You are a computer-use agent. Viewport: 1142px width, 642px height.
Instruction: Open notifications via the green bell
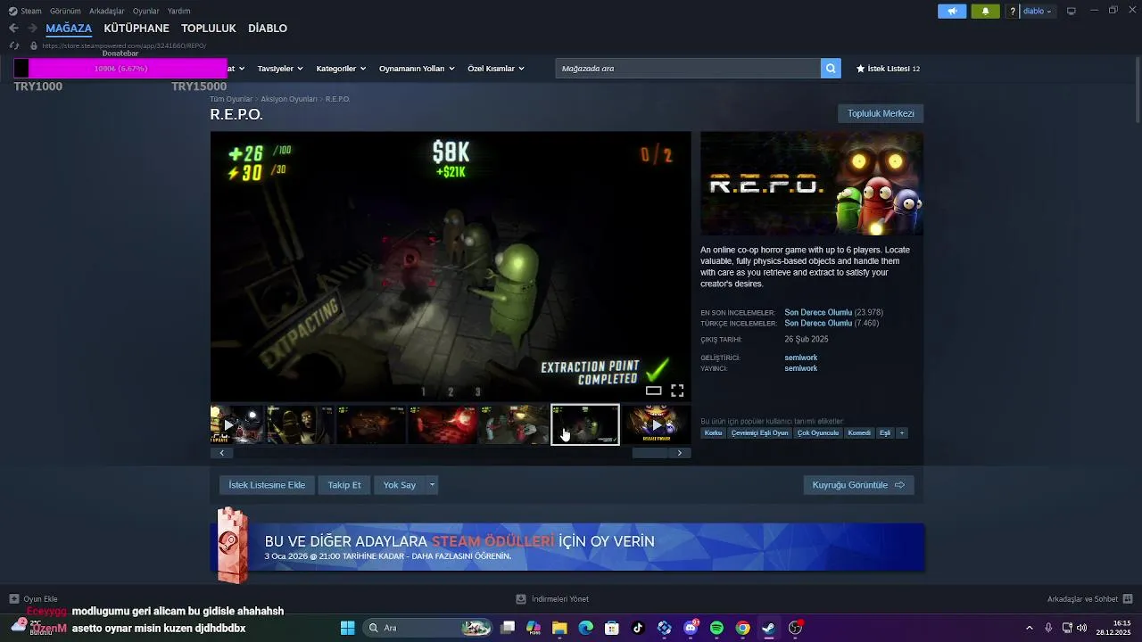(985, 11)
